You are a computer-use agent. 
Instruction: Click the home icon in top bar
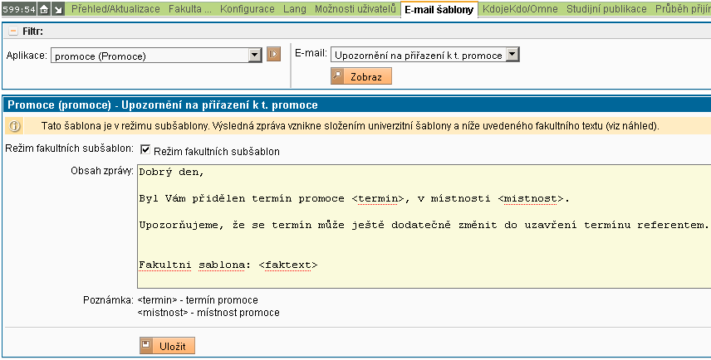point(44,10)
